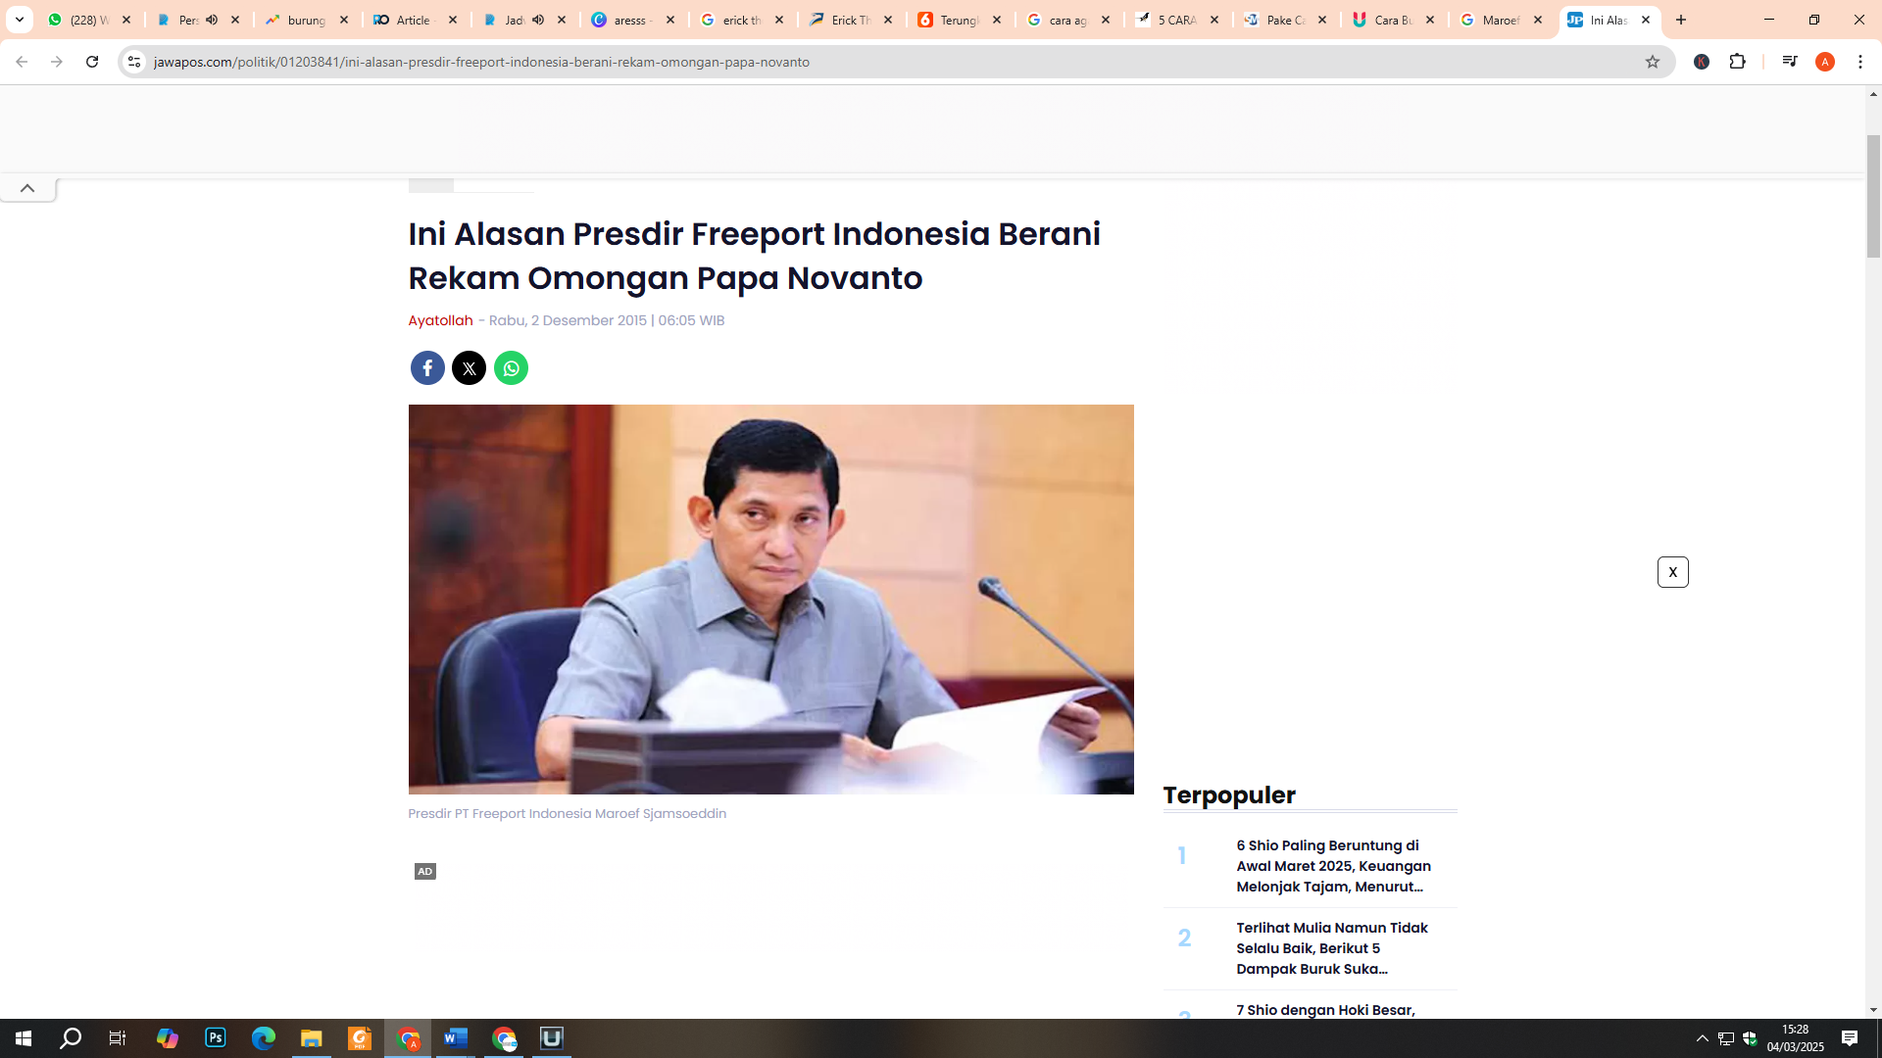Click the 'Terpopuler' section heading
Image resolution: width=1882 pixels, height=1058 pixels.
1229,794
